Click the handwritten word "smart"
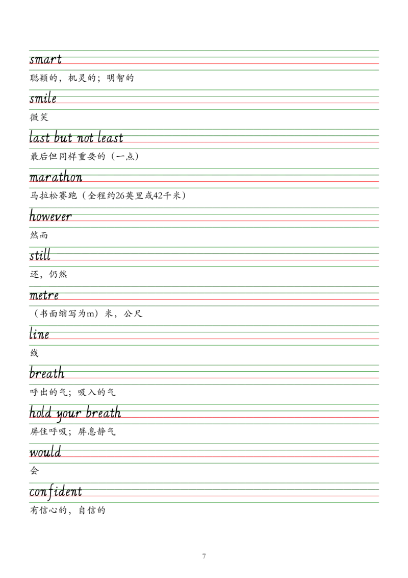The width and height of the screenshot is (408, 578). click(45, 59)
